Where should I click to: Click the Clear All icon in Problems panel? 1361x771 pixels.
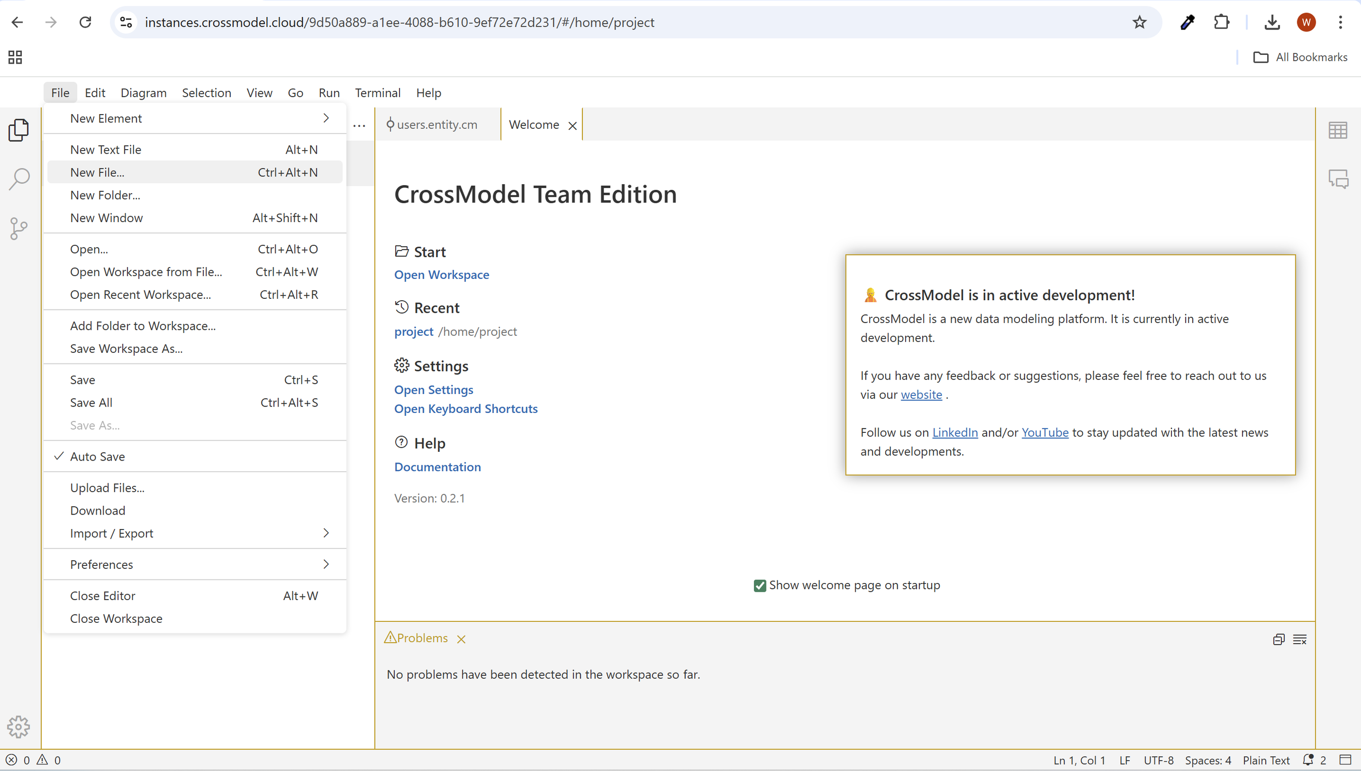[x=1300, y=639]
